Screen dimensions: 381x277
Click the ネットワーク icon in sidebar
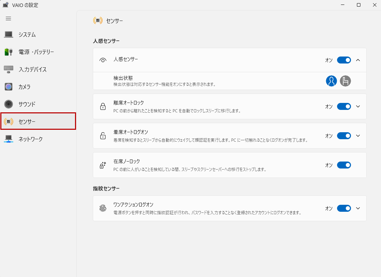(9, 139)
